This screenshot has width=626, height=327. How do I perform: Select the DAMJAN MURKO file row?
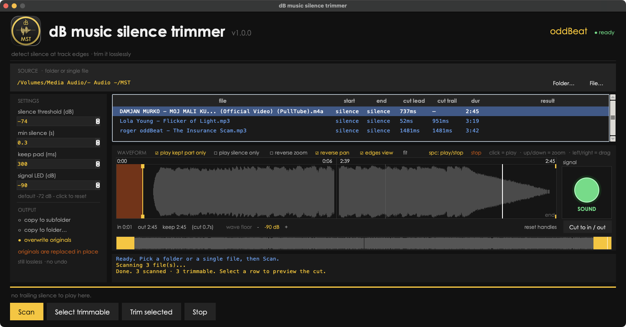(361, 112)
